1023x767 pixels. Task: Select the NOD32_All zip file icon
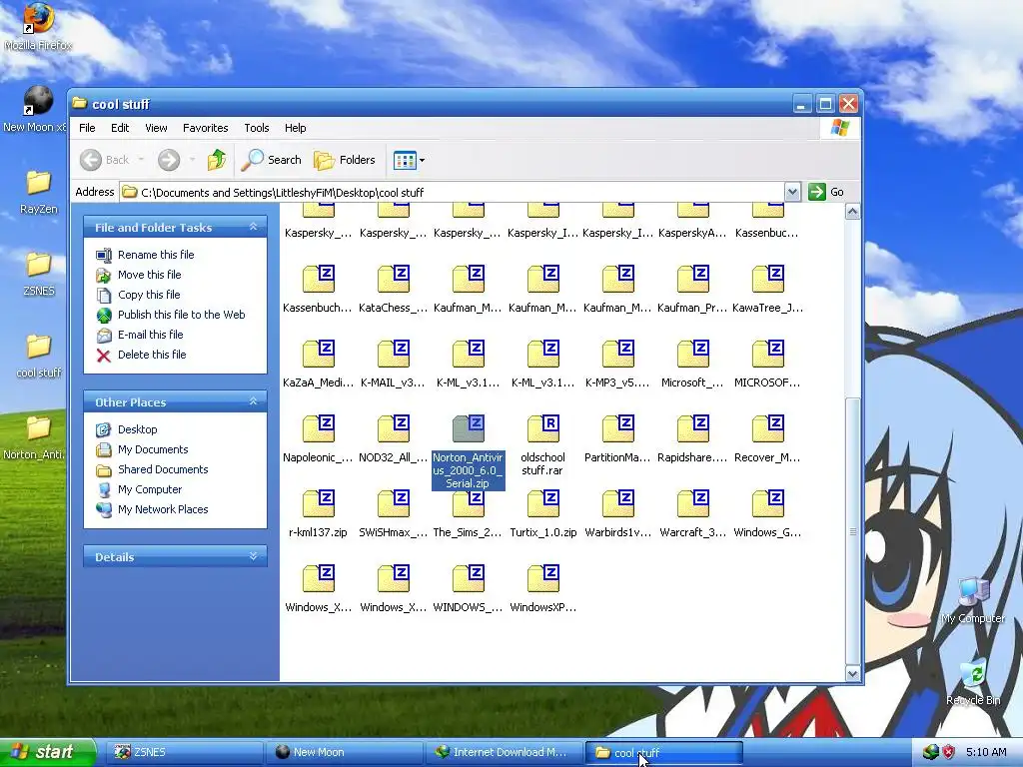(394, 428)
